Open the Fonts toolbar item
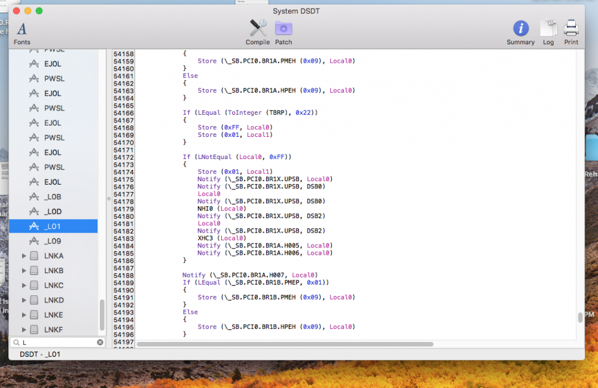 click(22, 33)
